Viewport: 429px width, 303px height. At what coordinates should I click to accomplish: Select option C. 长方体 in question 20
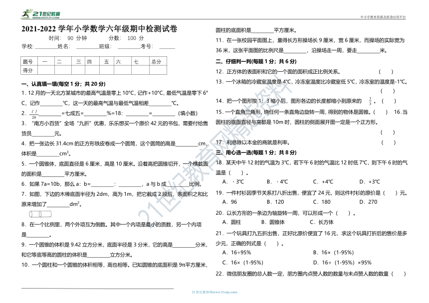[x=322, y=222]
